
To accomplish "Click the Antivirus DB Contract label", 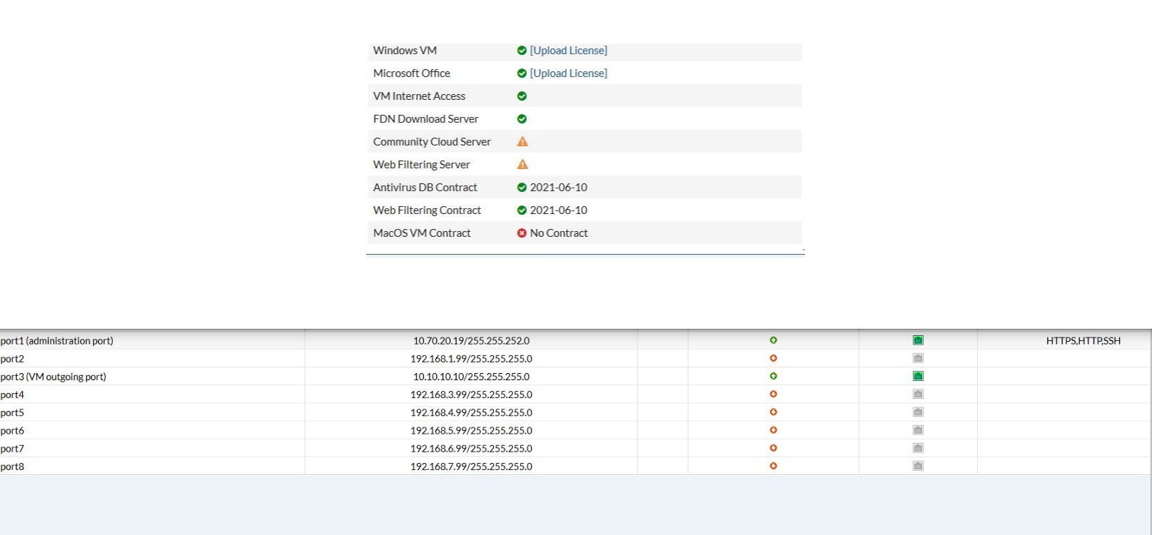I will click(x=425, y=188).
